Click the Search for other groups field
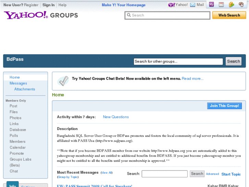Image resolution: width=249 pixels, height=187 pixels. tap(178, 61)
